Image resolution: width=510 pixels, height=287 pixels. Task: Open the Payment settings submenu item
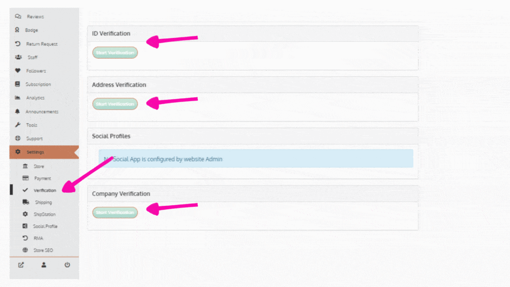pos(43,178)
